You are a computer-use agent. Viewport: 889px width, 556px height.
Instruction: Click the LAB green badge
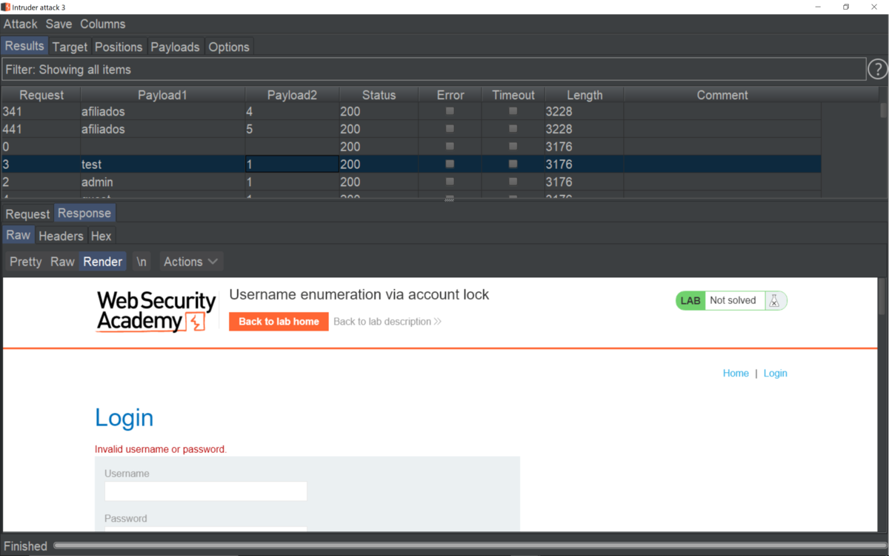pyautogui.click(x=690, y=300)
